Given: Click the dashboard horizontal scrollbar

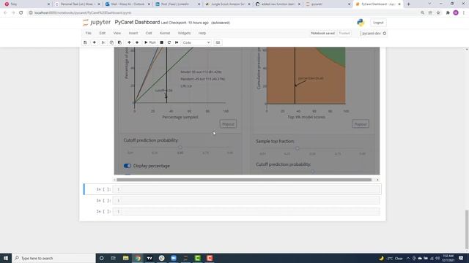Looking at the screenshot, I should [244, 180].
